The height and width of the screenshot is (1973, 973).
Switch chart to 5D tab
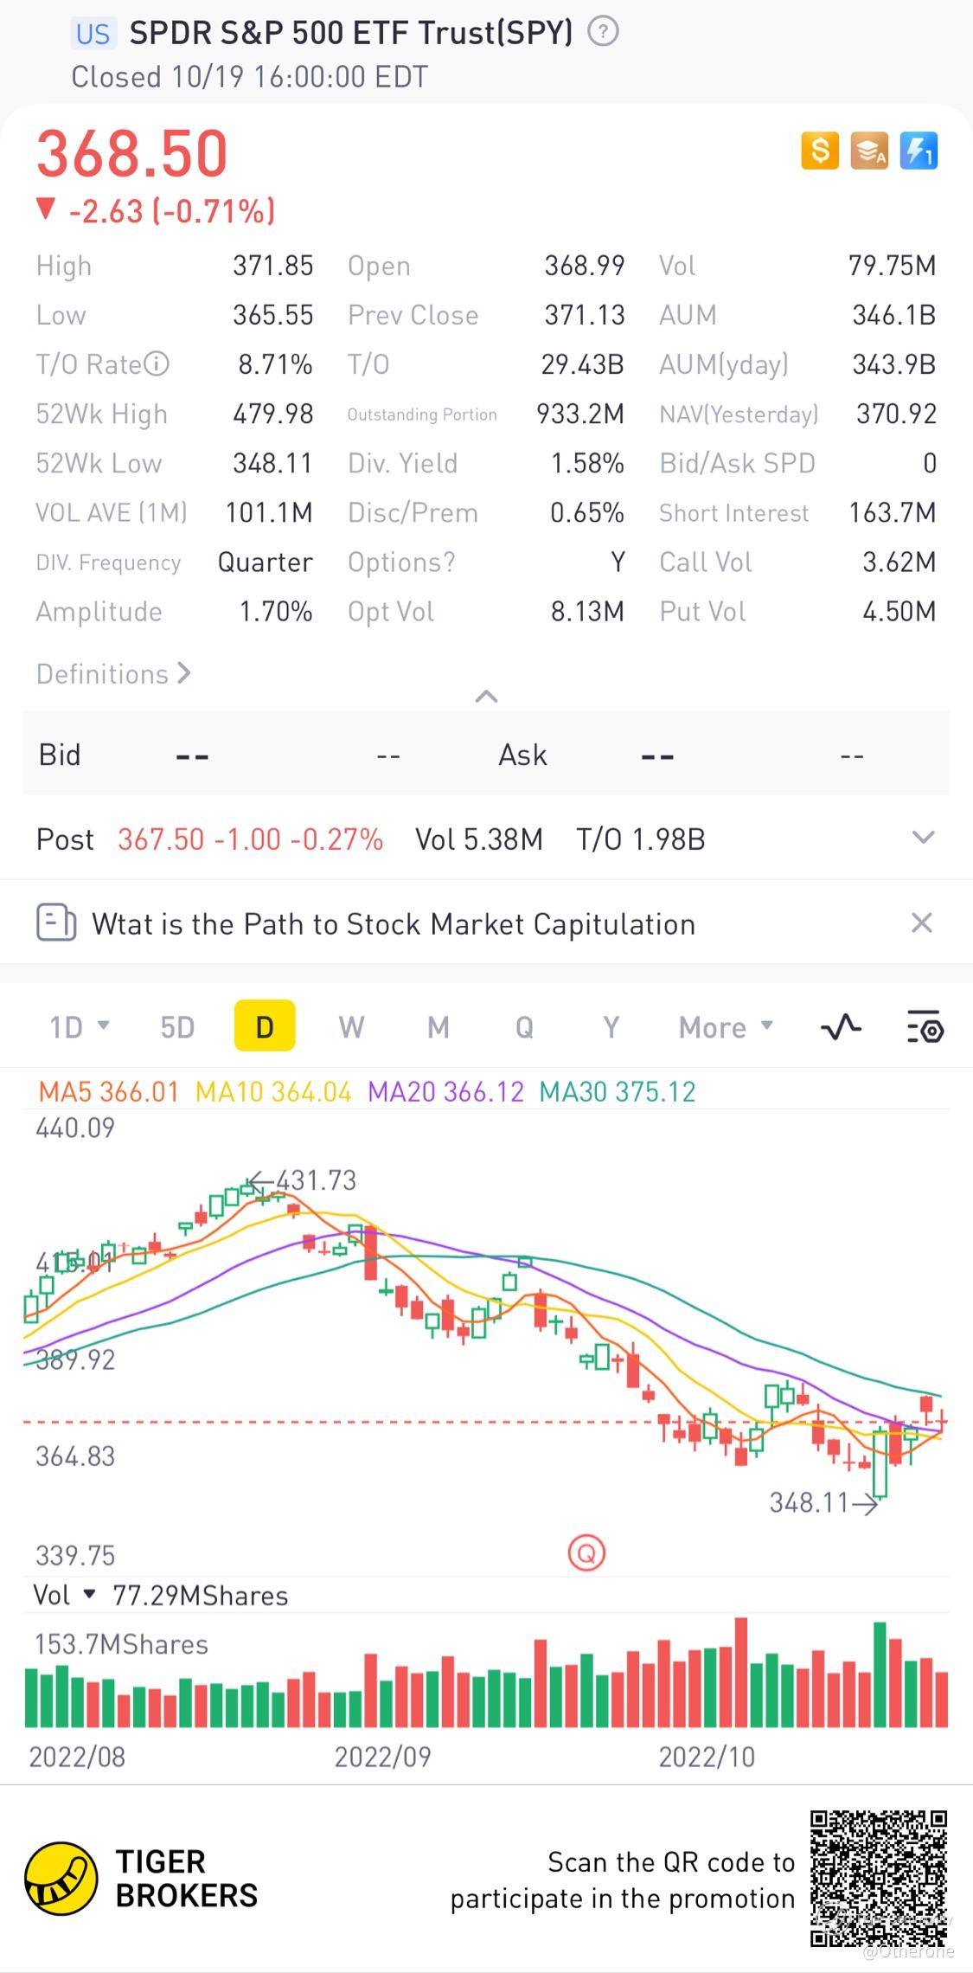[x=177, y=1027]
